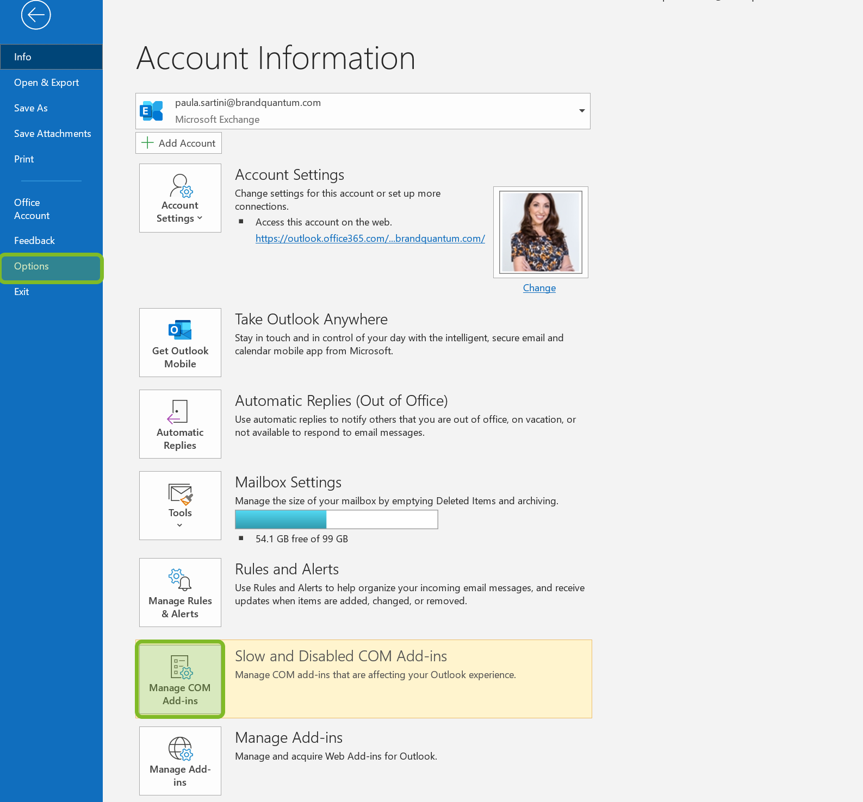Click the Manage Add-ins section heading
863x802 pixels.
[x=289, y=738]
